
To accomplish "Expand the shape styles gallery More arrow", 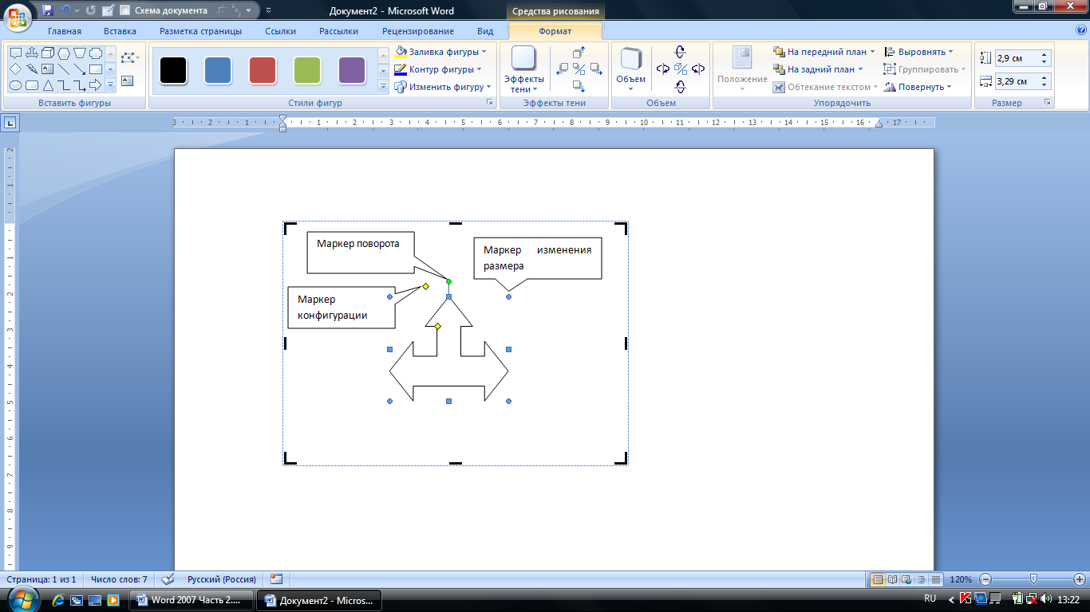I will (382, 86).
